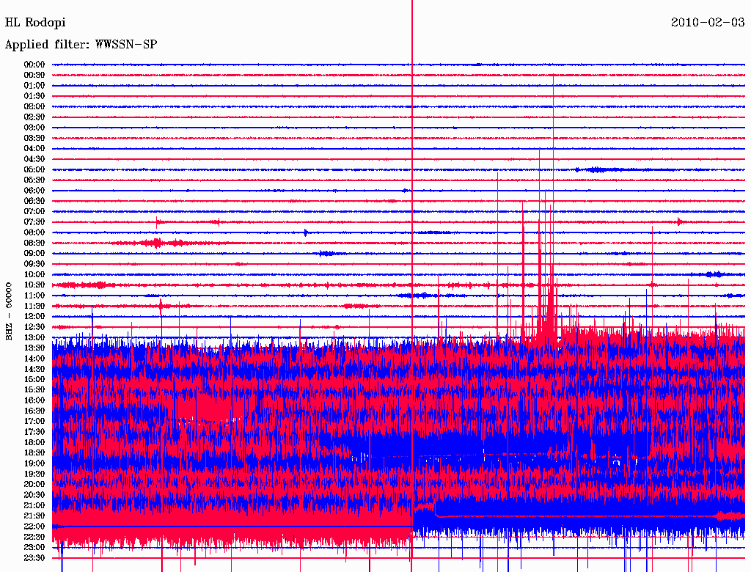751x572 pixels.
Task: Click the '04:30' time label
Action: pos(34,159)
